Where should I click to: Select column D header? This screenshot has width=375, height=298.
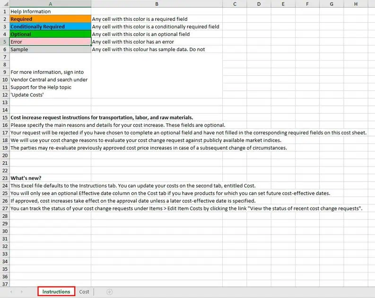tap(259, 4)
